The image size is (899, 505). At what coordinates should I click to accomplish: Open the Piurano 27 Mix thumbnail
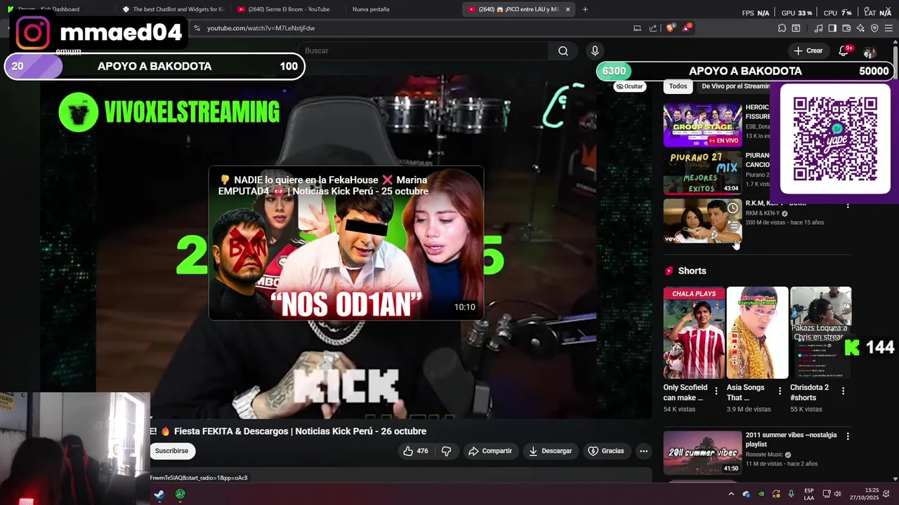702,173
